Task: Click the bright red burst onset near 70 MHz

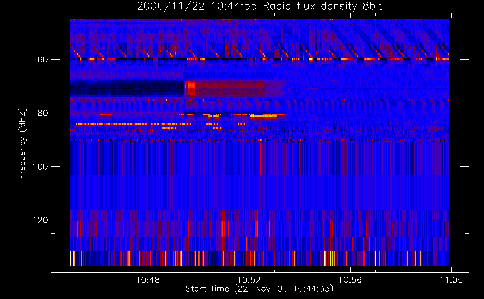Action: tap(190, 88)
